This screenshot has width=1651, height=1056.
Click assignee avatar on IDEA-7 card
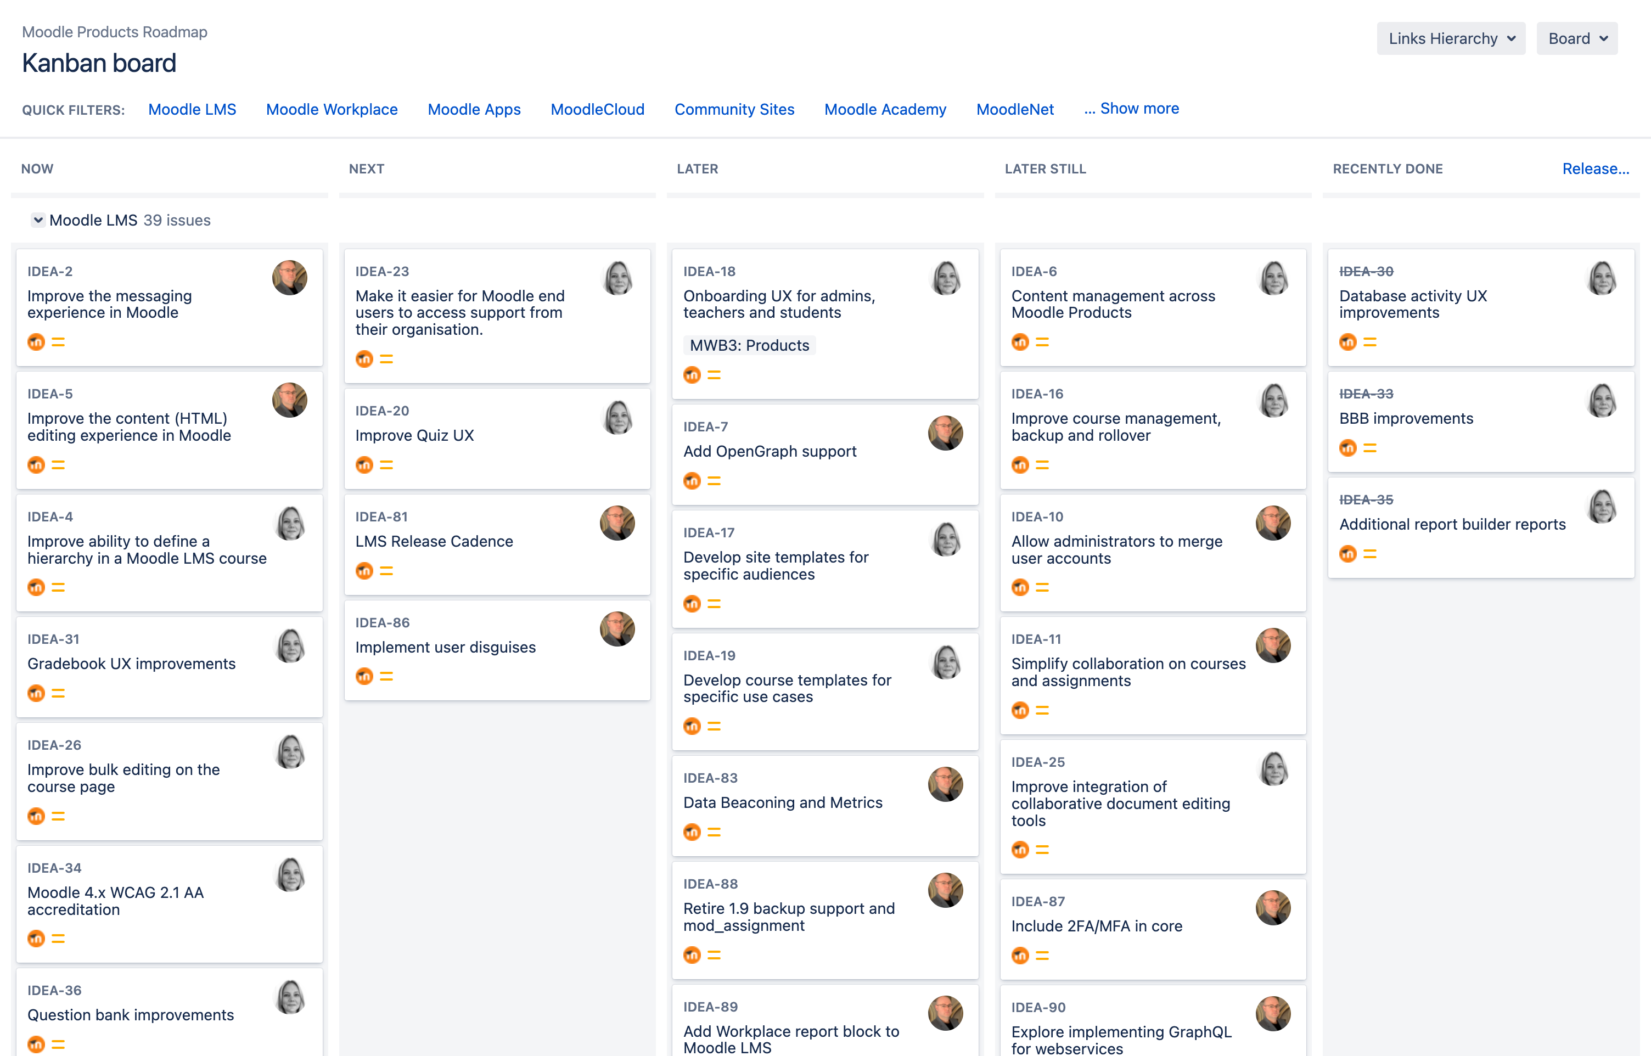pos(945,434)
